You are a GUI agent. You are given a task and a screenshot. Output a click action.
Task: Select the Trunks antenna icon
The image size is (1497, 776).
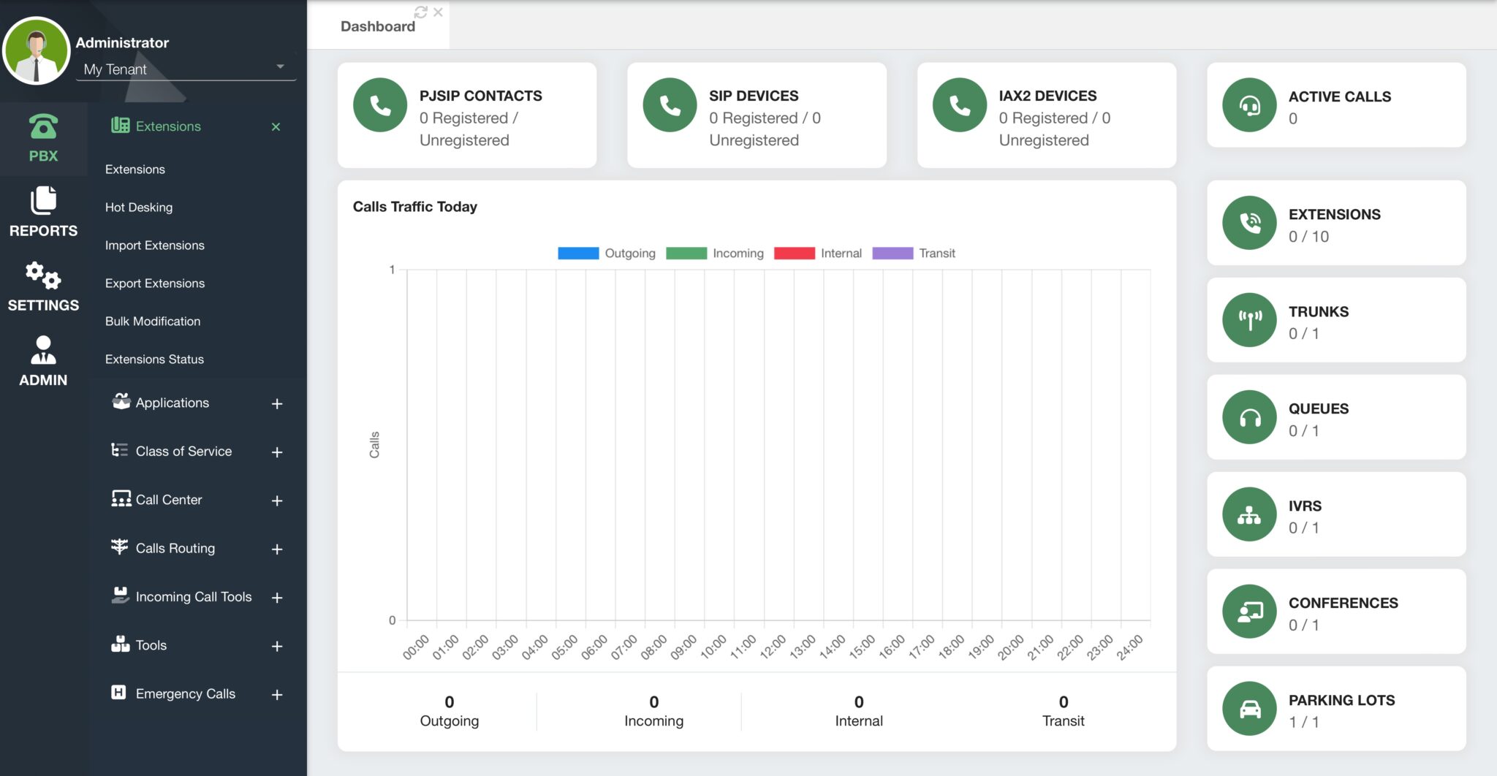(1250, 319)
